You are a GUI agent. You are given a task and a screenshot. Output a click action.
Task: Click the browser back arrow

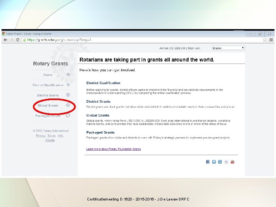5,40
